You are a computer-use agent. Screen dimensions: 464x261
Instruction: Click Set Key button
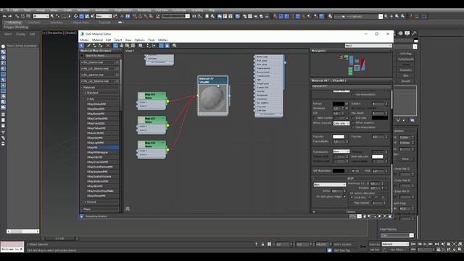tap(374, 249)
